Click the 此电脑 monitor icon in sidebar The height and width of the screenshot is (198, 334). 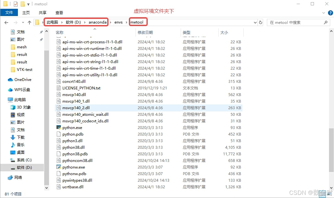pos(10,99)
